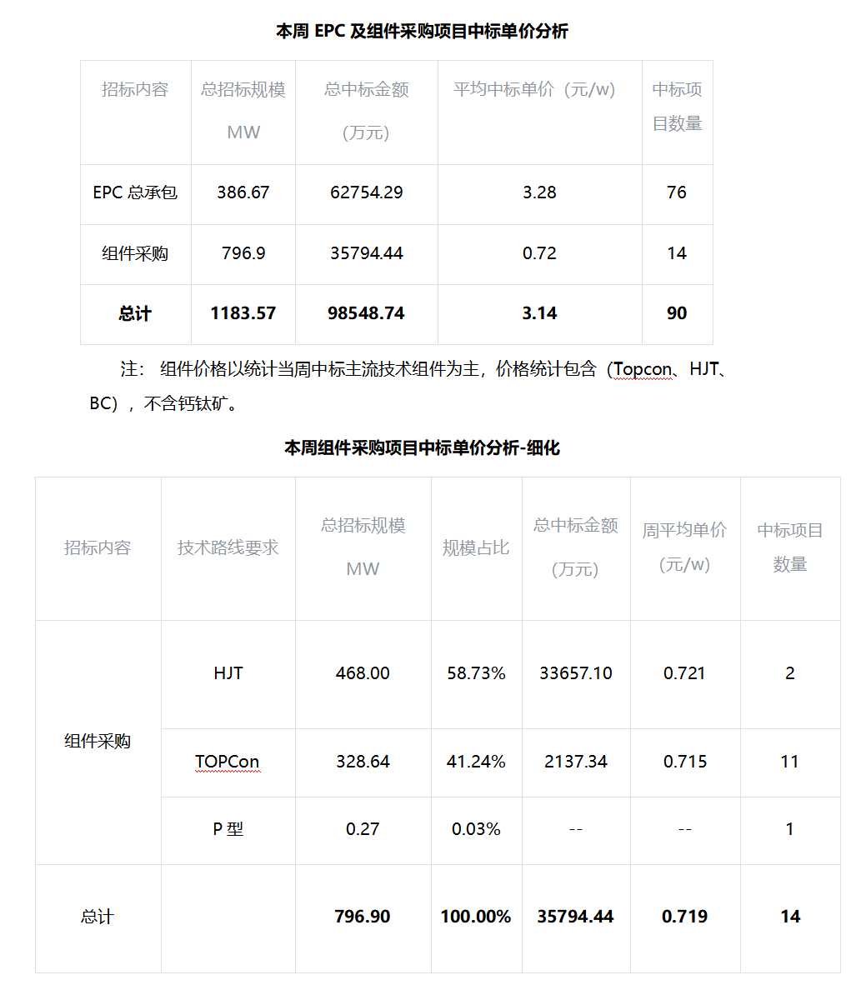Select the "规模占比" column header
Viewport: 856px width, 1000px height.
pos(476,548)
